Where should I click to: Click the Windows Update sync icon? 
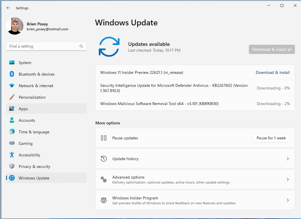[x=12, y=178]
